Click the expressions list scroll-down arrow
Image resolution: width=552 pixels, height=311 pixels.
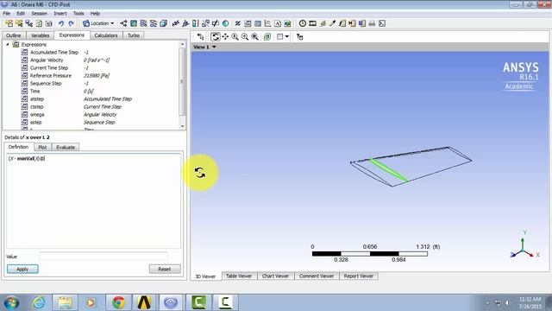[x=182, y=126]
